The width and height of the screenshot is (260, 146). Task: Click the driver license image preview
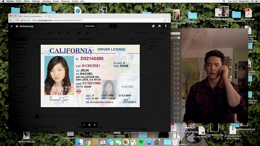[90, 76]
